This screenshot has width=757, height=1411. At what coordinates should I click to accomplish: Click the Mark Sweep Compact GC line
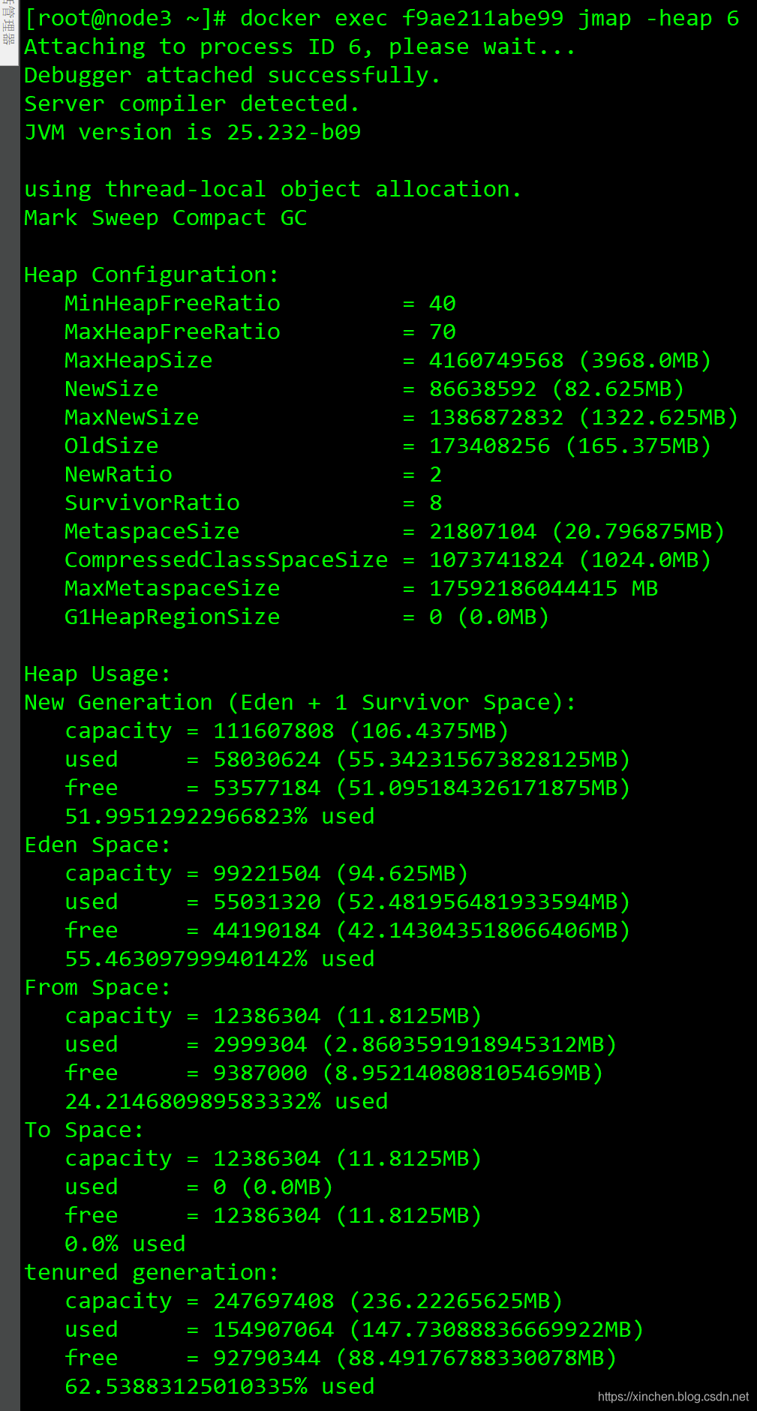point(166,218)
